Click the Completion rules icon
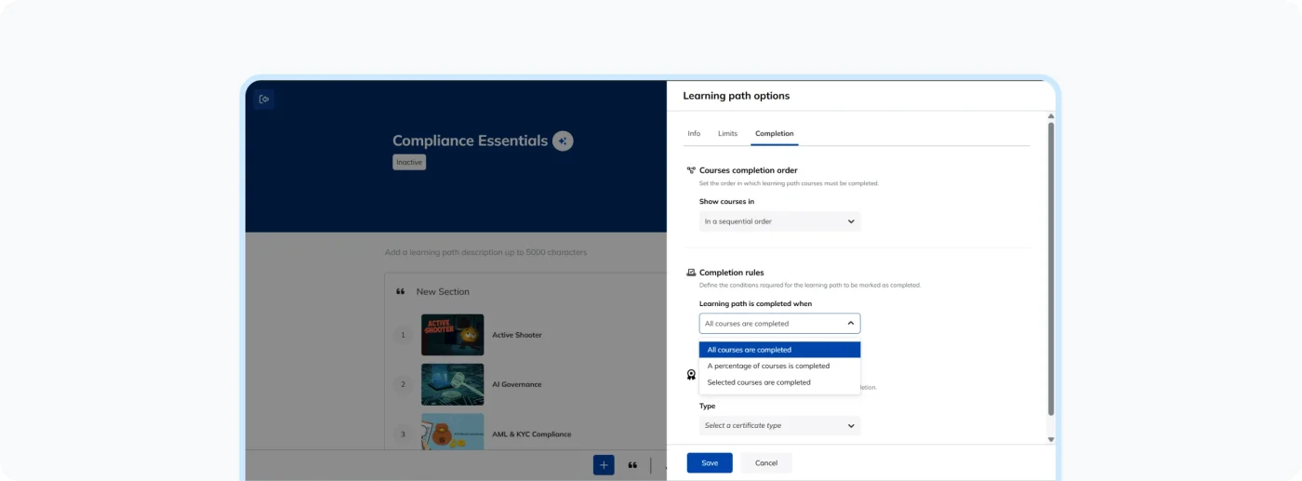The image size is (1302, 481). coord(691,273)
